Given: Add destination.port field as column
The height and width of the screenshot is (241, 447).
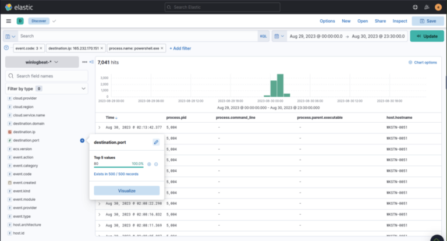Looking at the screenshot, I should [82, 140].
